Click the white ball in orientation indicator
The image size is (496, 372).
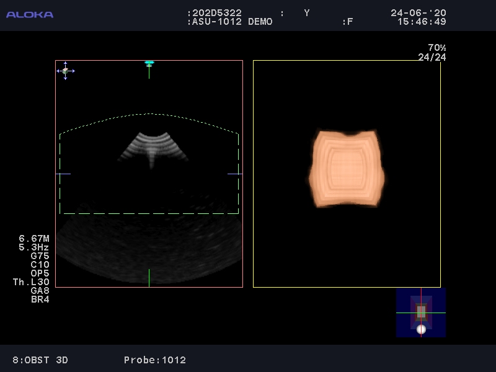pyautogui.click(x=421, y=329)
